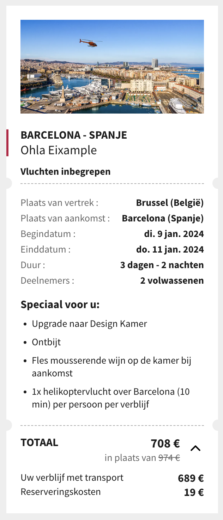
Task: Click the 2 volwassenen participants value
Action: point(172,281)
